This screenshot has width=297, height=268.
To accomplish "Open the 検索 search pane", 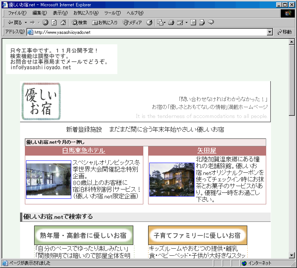I will coord(79,23).
